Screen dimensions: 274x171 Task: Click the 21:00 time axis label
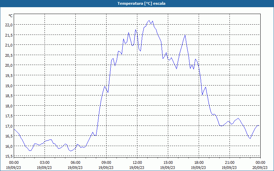point(229,163)
